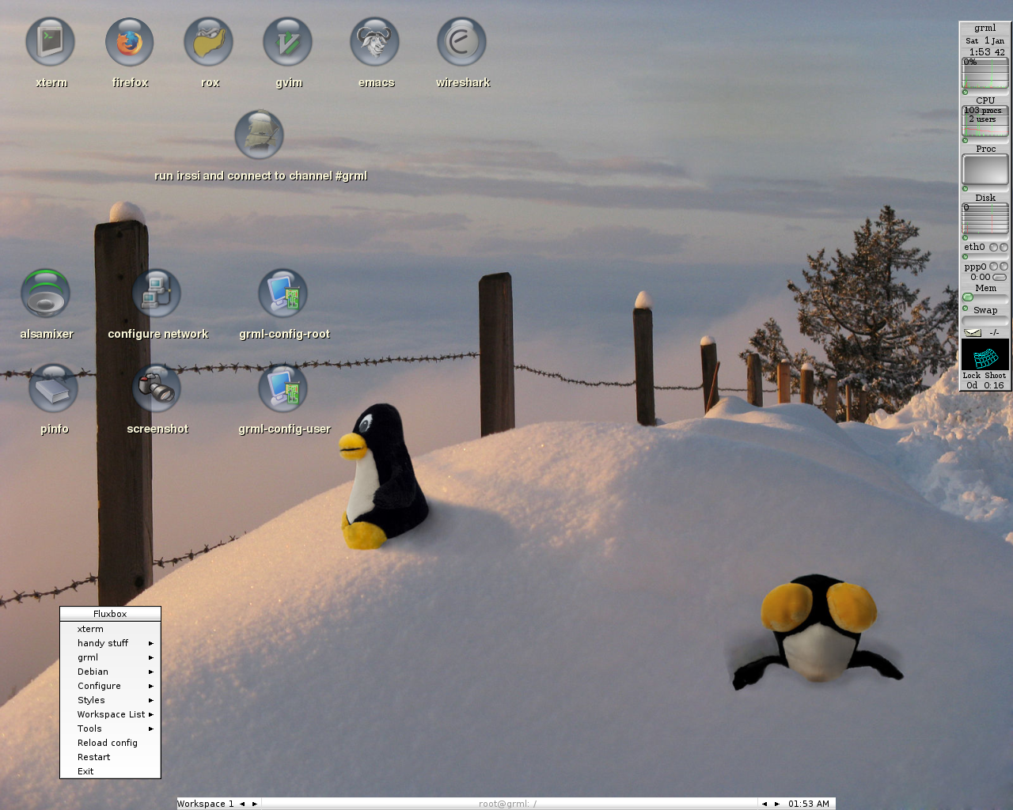Screen dimensions: 1013x810
Task: Open the grml-config-root icon
Action: 283,293
